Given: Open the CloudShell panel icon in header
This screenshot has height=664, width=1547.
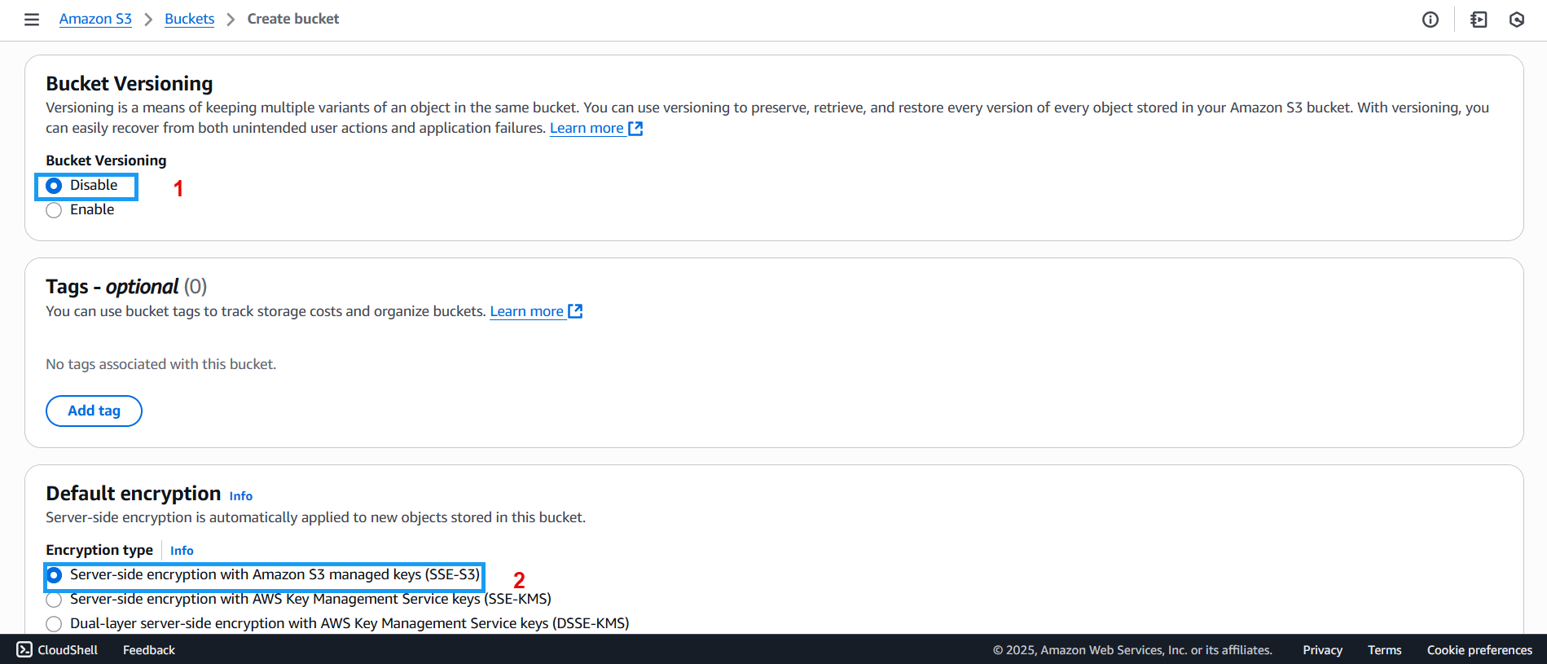Looking at the screenshot, I should pos(1479,20).
